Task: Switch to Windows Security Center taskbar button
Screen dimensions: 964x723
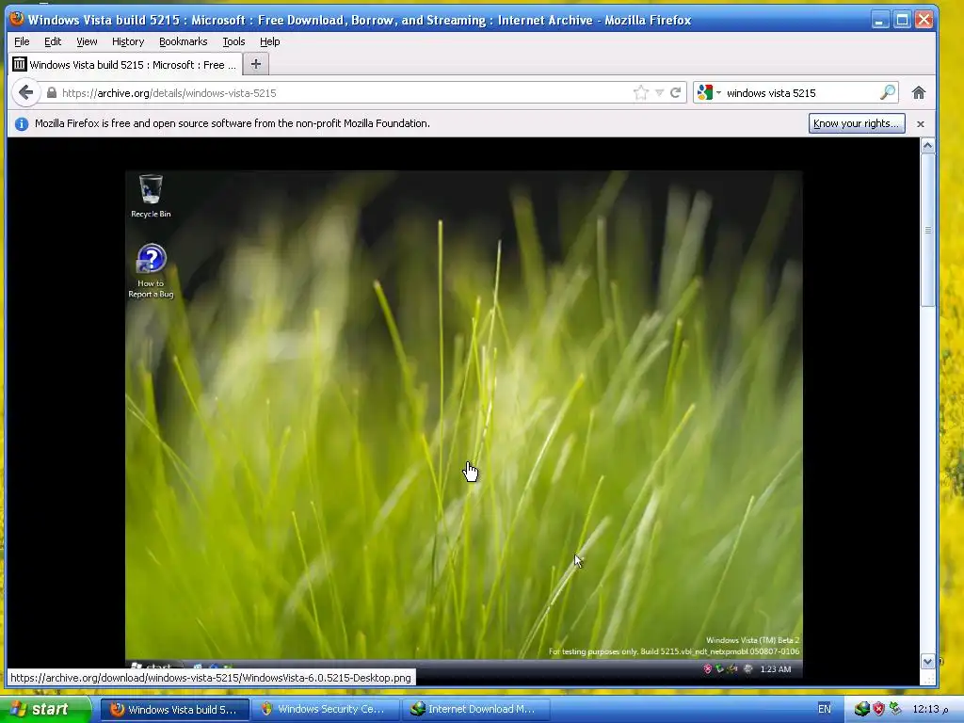Action: tap(325, 710)
